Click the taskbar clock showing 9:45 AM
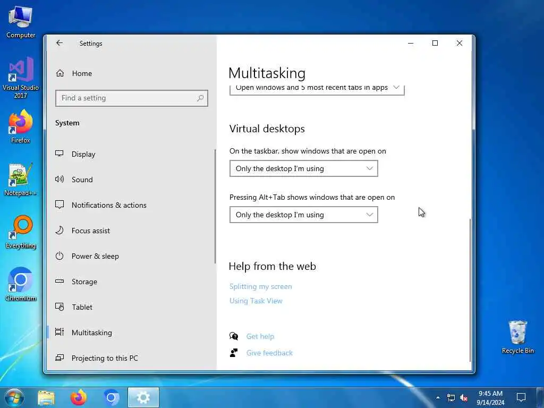The height and width of the screenshot is (408, 544). click(x=490, y=397)
